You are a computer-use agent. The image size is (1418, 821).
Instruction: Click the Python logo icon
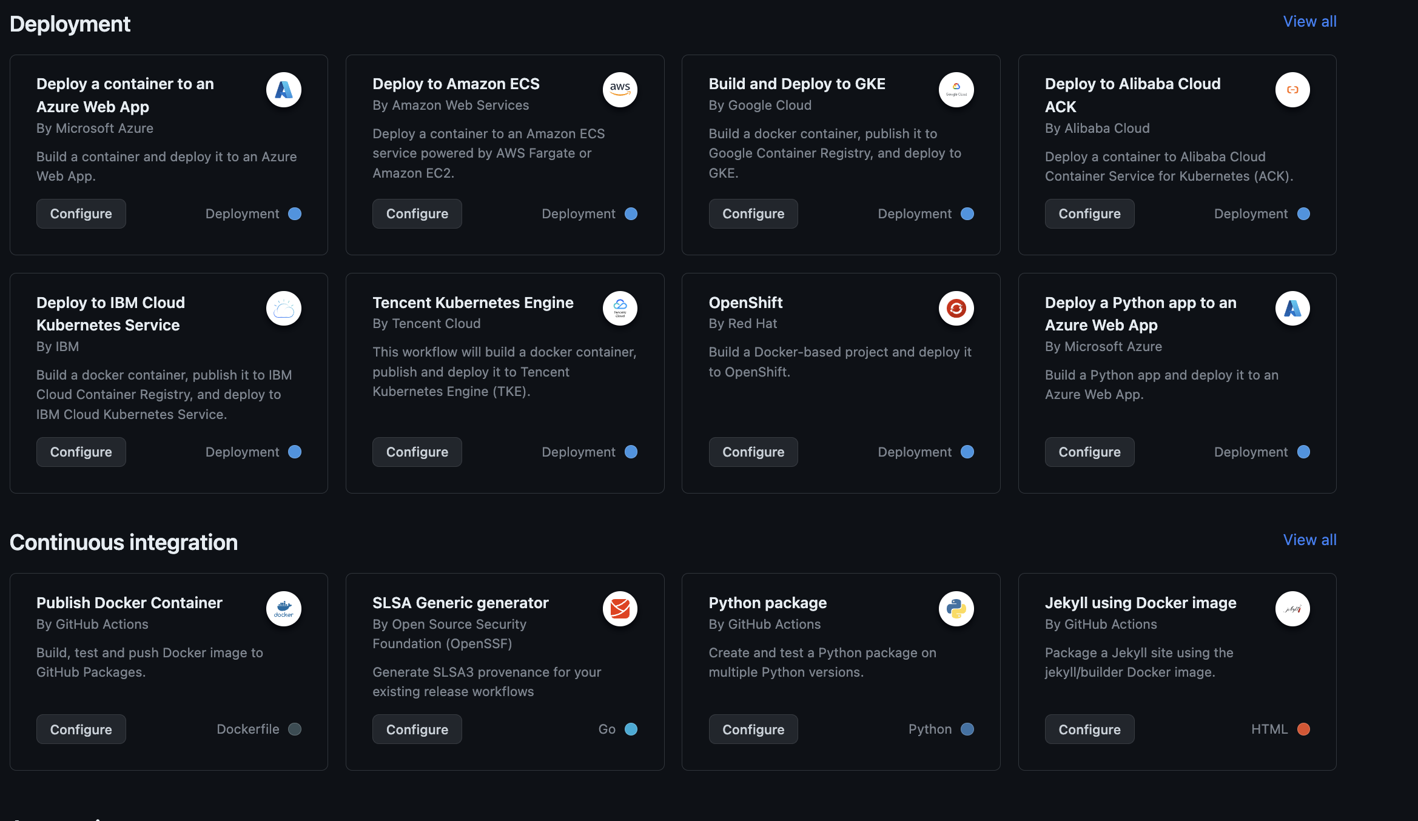pos(956,609)
